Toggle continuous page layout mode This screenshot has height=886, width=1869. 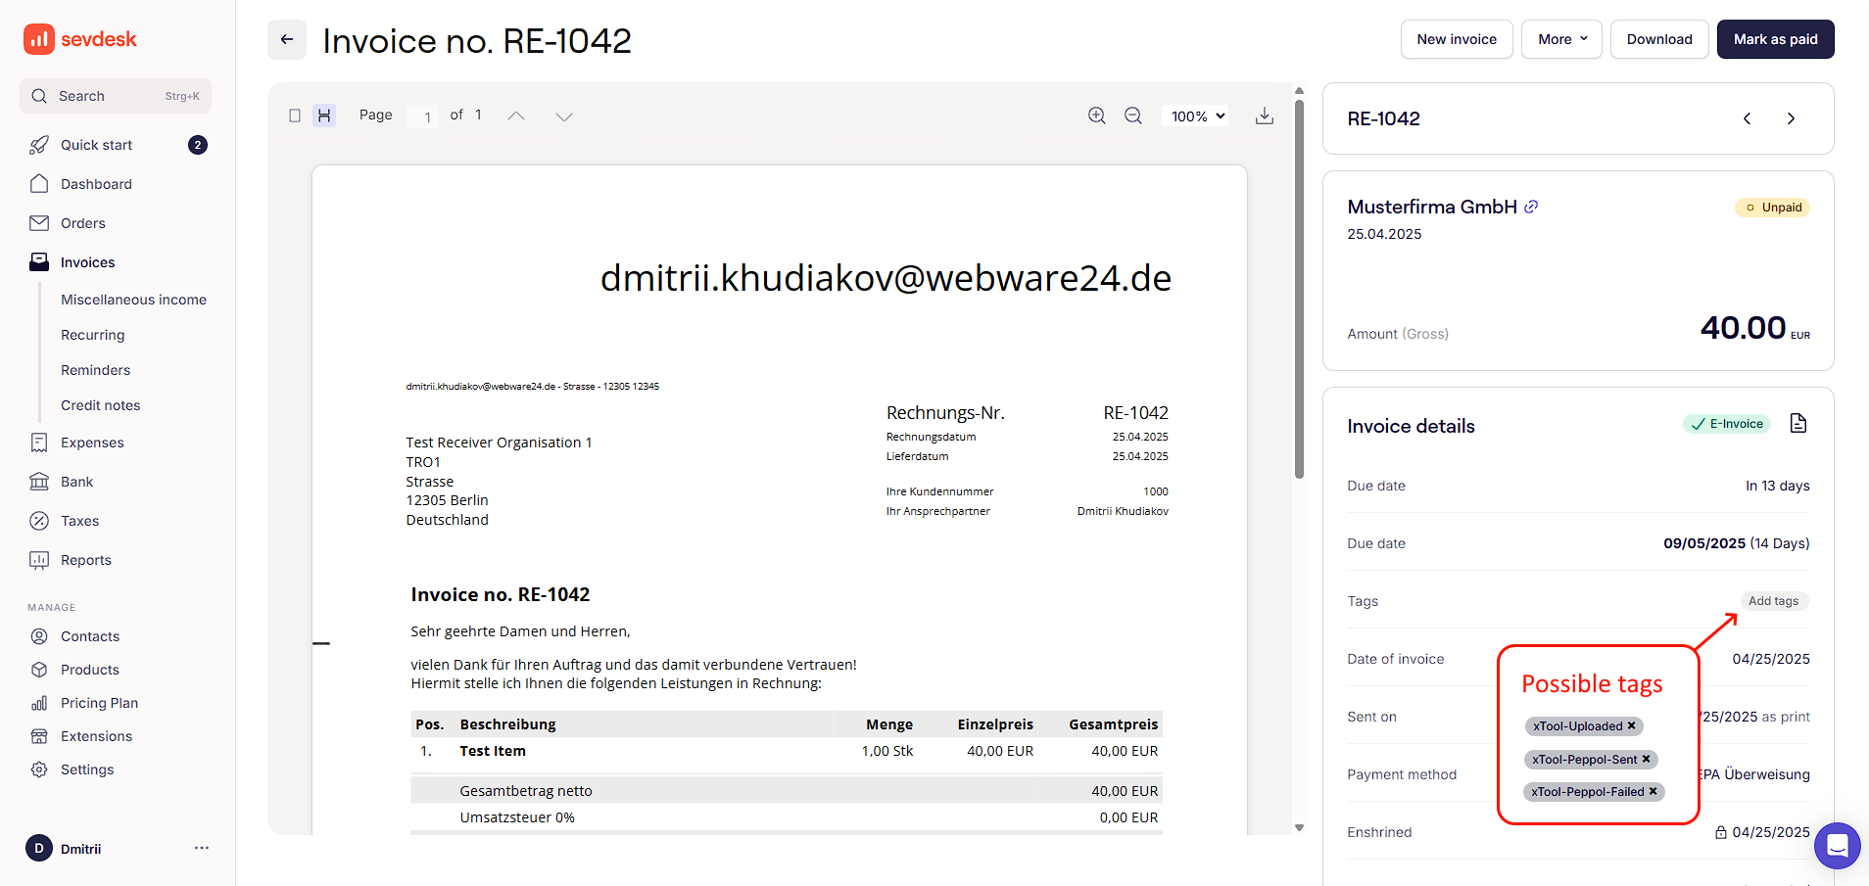[x=324, y=115]
